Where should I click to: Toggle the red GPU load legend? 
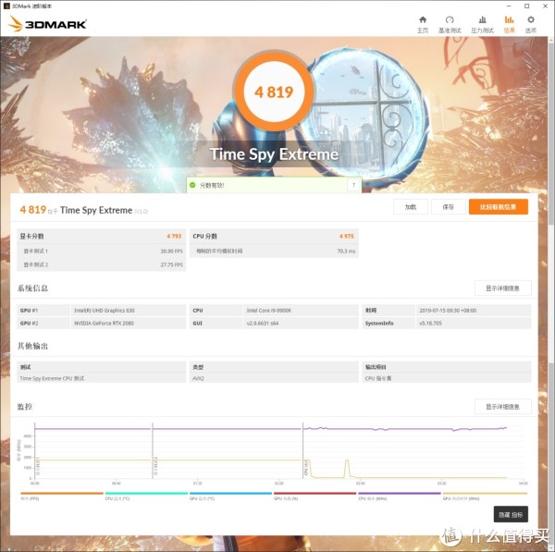point(315,493)
